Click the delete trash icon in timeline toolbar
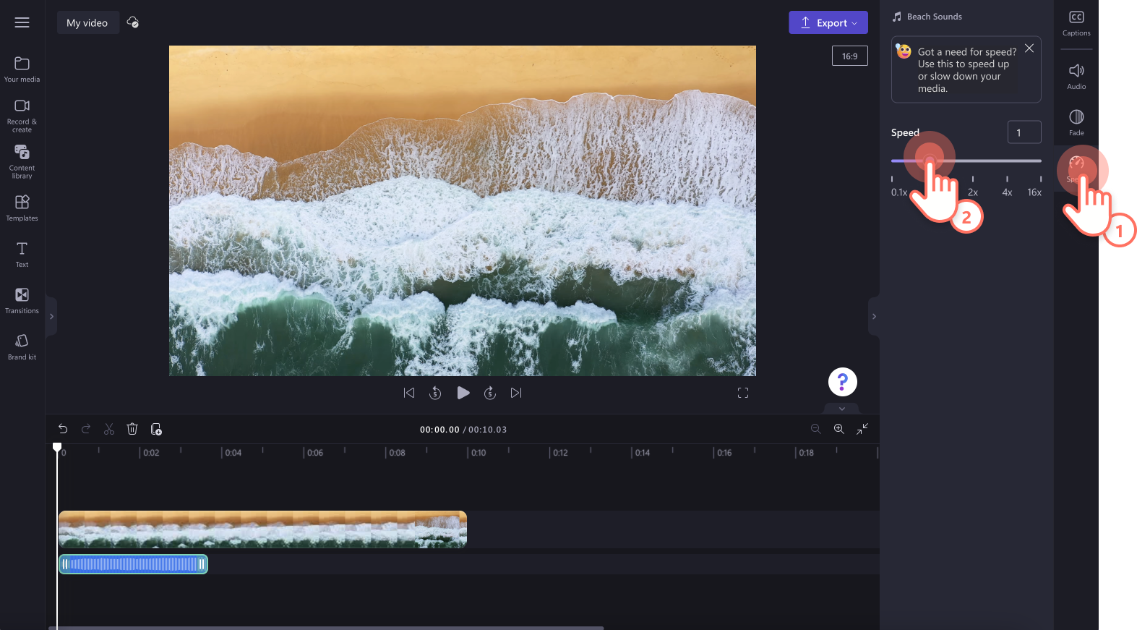This screenshot has width=1137, height=630. tap(132, 429)
